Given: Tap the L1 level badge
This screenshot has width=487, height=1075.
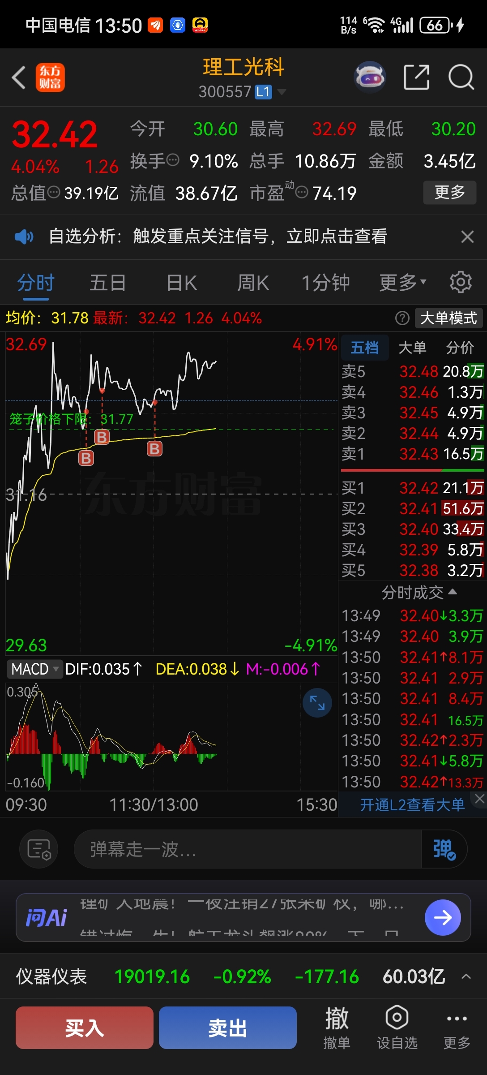Looking at the screenshot, I should [x=263, y=92].
